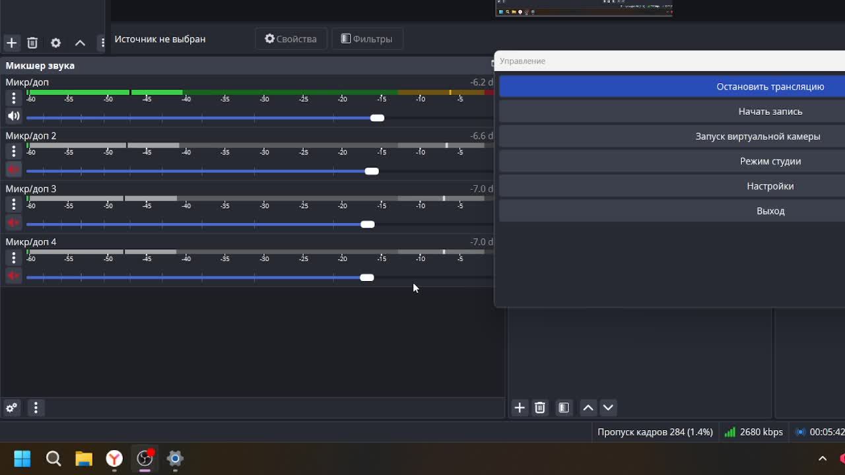This screenshot has width=845, height=475.
Task: Open Фильтры for the source
Action: 367,39
